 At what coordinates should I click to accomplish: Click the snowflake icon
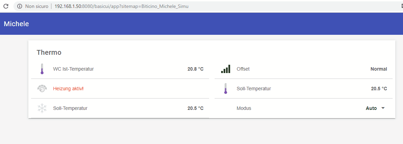42,108
